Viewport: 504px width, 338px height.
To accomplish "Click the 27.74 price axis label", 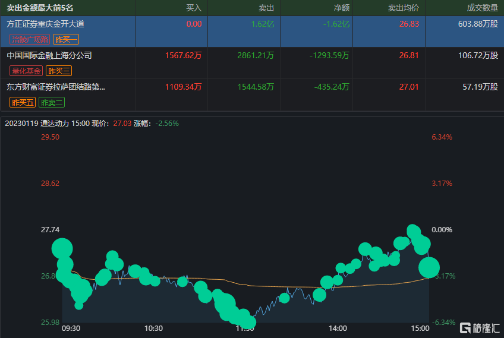I will pyautogui.click(x=50, y=230).
